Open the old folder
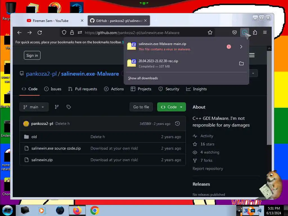This screenshot has height=216, width=288. [34, 137]
